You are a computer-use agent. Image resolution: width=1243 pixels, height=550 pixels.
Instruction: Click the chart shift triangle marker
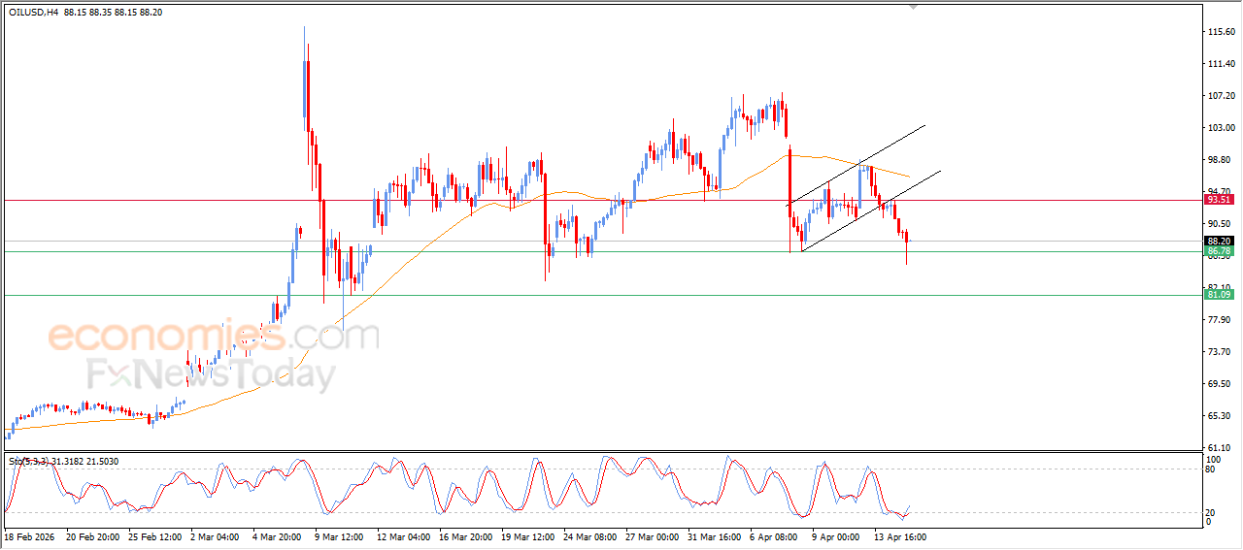pos(912,7)
